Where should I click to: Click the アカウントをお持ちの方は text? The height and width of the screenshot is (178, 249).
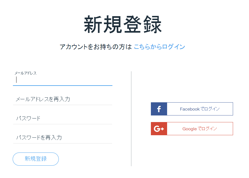[x=96, y=47]
